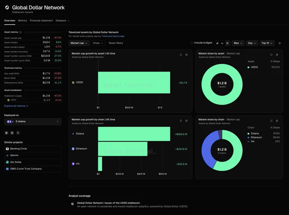This screenshot has height=215, width=289.
Task: Click the Solana chain icon in bar chart
Action: (73, 134)
